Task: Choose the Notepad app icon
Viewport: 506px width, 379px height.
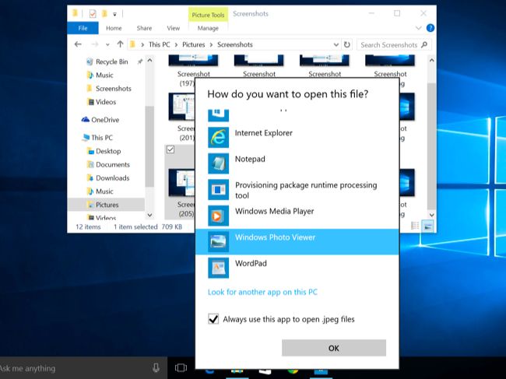Action: pos(218,163)
